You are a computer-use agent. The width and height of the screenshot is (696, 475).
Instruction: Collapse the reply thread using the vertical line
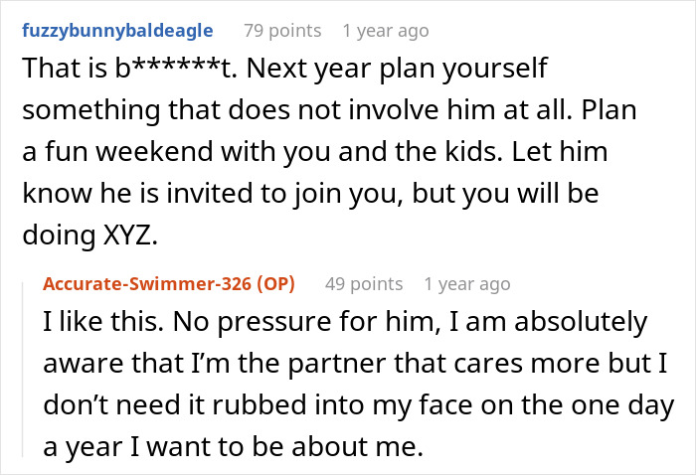(x=23, y=369)
